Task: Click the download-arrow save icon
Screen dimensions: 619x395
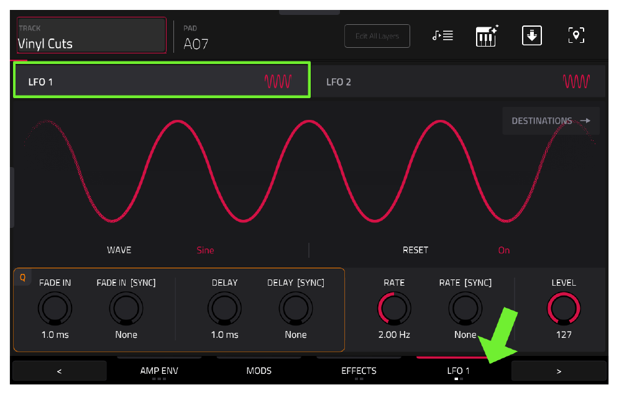Action: coord(532,35)
